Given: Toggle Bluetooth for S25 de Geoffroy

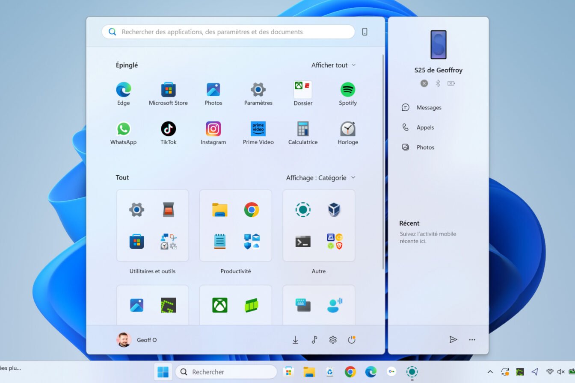Looking at the screenshot, I should click(438, 83).
